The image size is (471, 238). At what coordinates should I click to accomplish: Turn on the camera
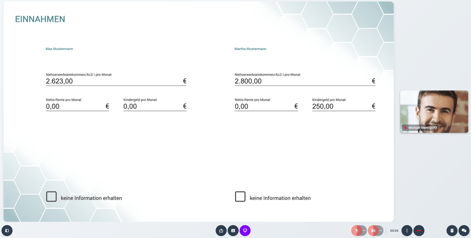click(373, 231)
